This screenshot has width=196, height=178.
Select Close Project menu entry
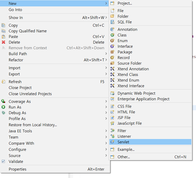click(x=54, y=88)
